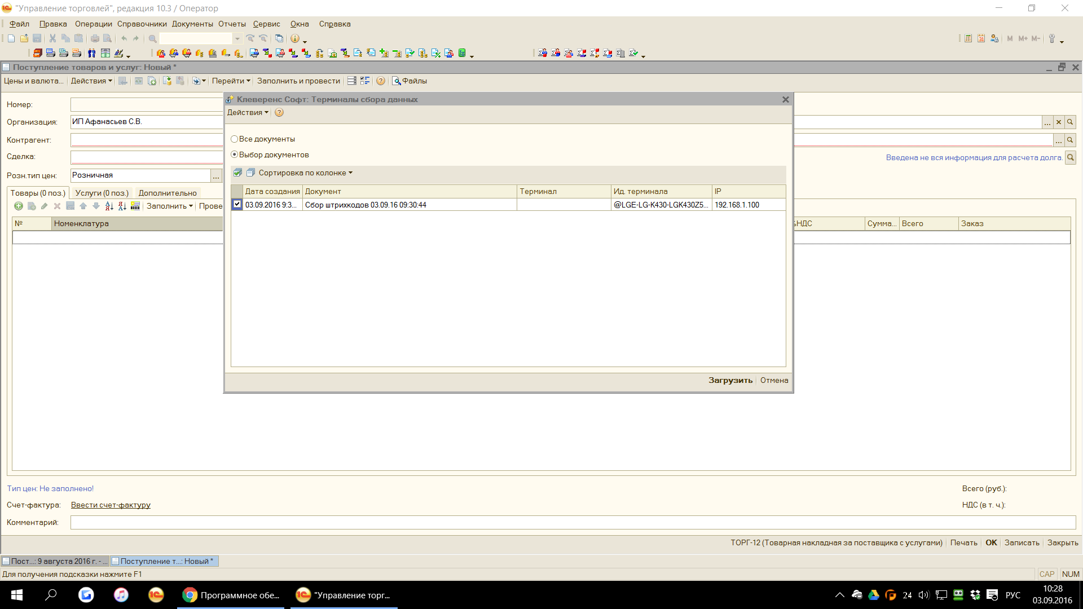Click the clear X button of Организация field
The width and height of the screenshot is (1083, 609).
(1059, 122)
